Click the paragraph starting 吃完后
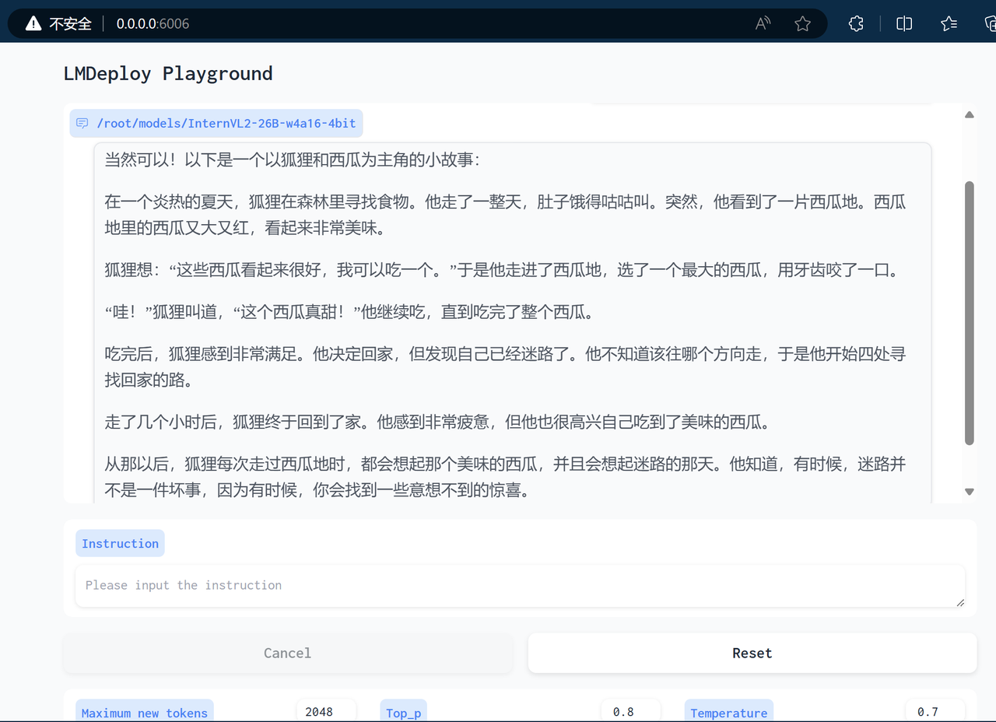Image resolution: width=996 pixels, height=722 pixels. pyautogui.click(x=506, y=367)
